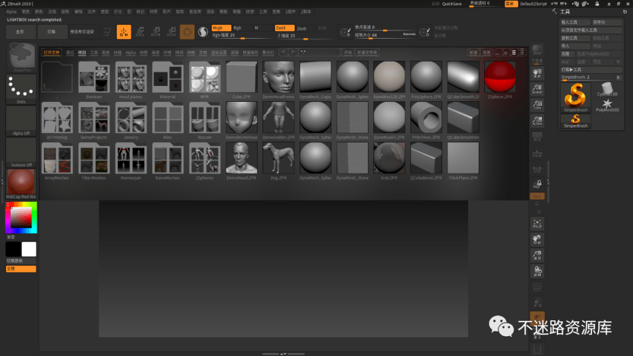Select the PolyMesh3D star tool
This screenshot has height=356, width=633.
click(x=607, y=105)
